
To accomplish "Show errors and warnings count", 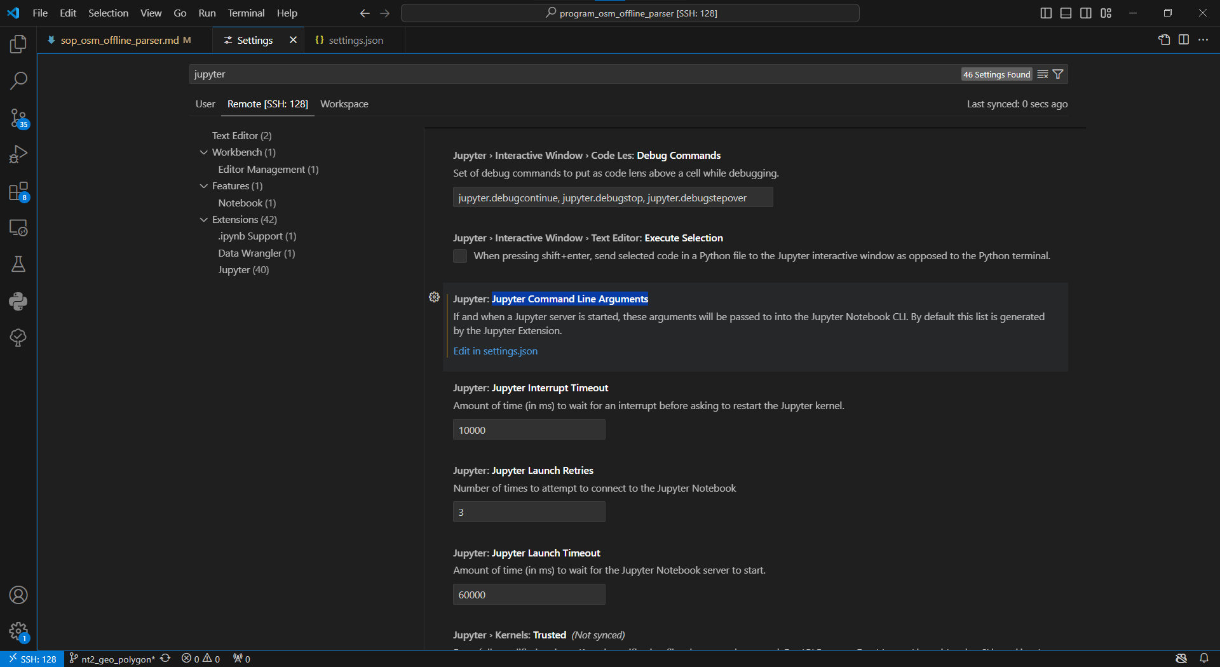I will pos(201,659).
